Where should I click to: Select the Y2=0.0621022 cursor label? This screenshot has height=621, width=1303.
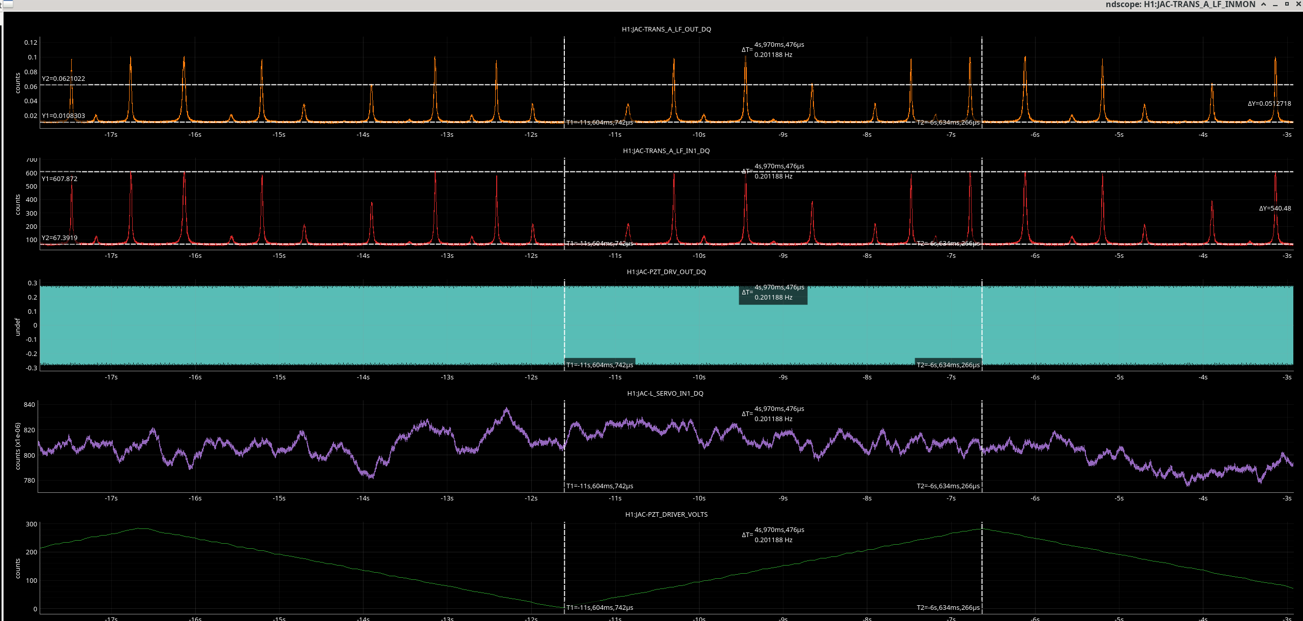64,79
